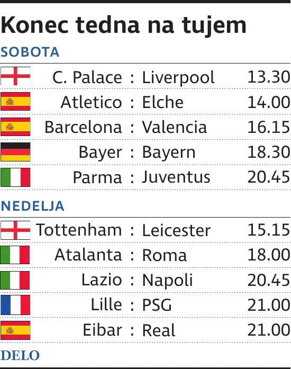Click the Spain flag next to Atletico
Screen dimensions: 291x369
[x=15, y=102]
